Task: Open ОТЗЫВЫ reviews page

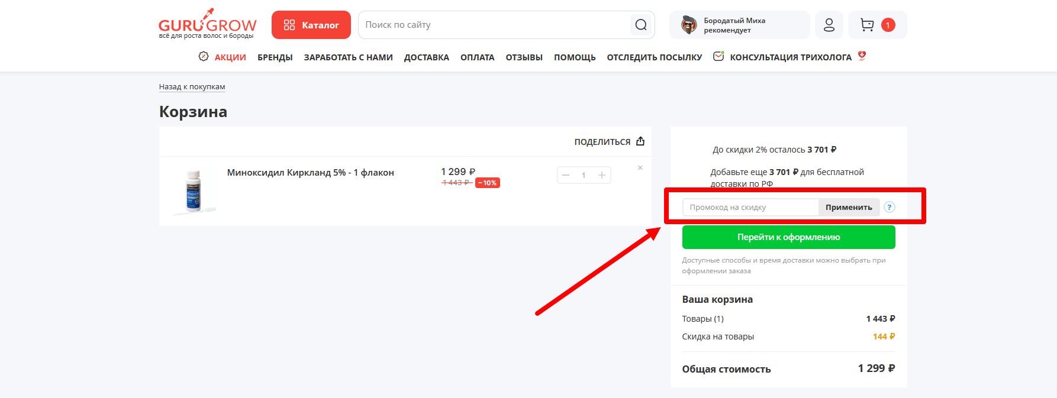Action: (x=524, y=57)
